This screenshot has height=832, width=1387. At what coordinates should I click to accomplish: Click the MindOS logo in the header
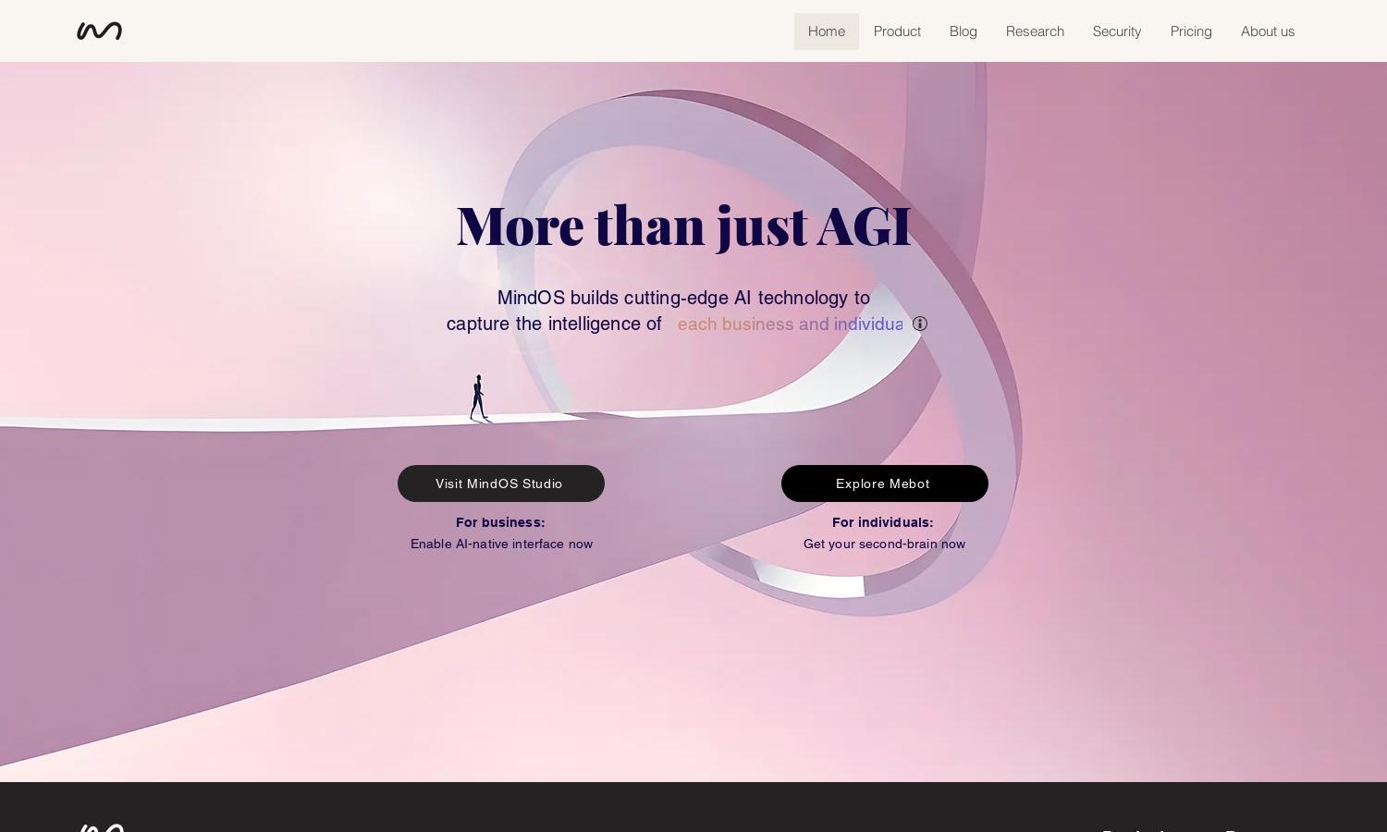click(99, 31)
